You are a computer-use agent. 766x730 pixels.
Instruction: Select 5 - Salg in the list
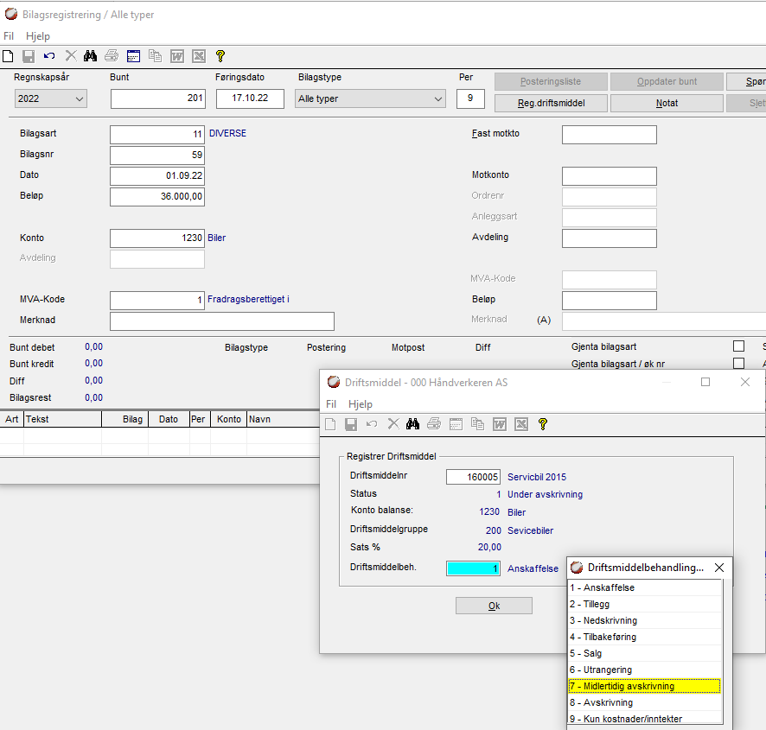click(x=645, y=653)
